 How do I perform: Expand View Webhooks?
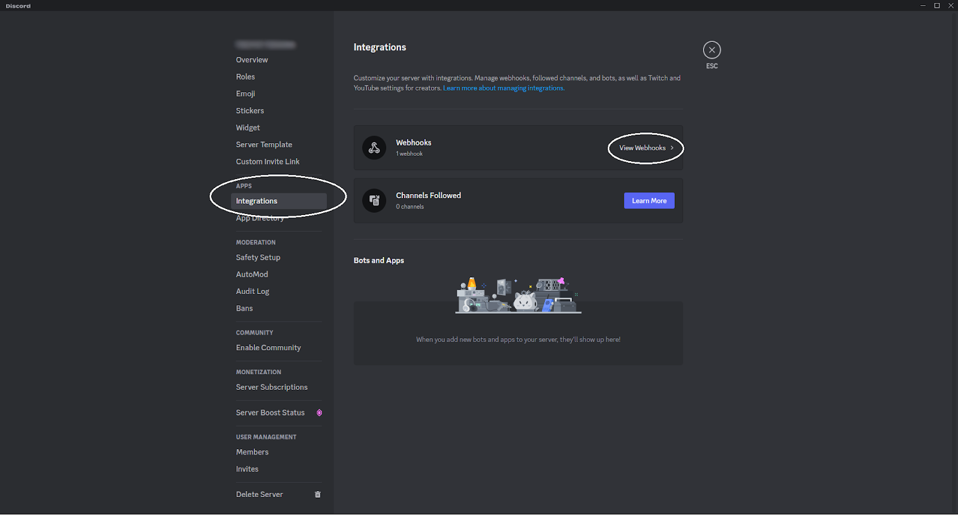pos(646,148)
